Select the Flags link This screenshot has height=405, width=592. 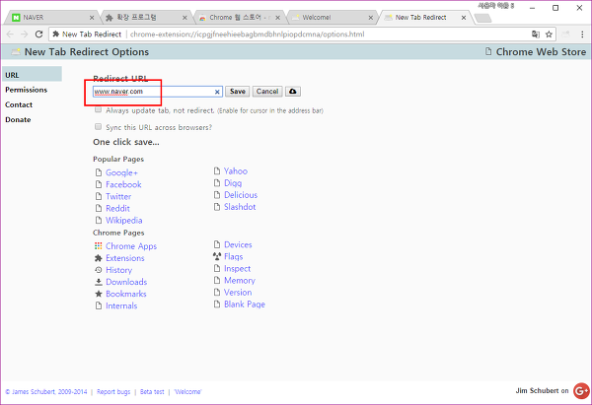(233, 257)
